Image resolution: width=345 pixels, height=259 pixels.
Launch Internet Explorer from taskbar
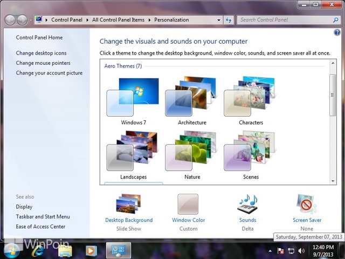(x=38, y=250)
